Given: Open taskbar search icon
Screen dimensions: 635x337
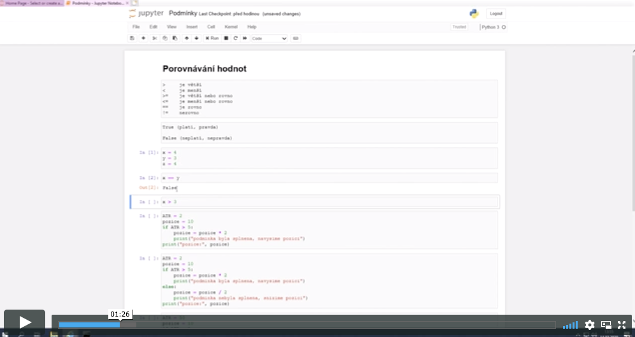Looking at the screenshot, I should (x=21, y=334).
